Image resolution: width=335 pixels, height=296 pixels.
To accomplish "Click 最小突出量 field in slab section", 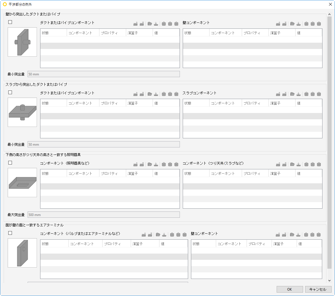I will [104, 145].
